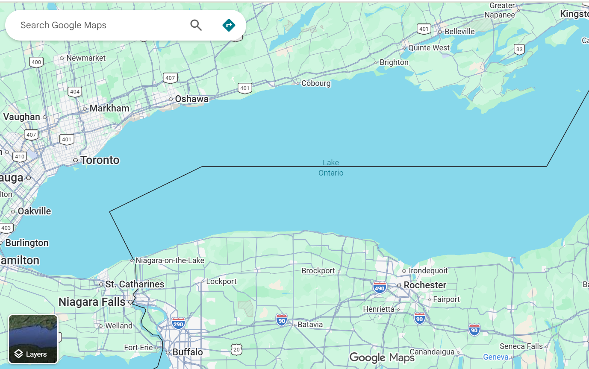Click the Brockport label
589x369 pixels.
coord(318,271)
